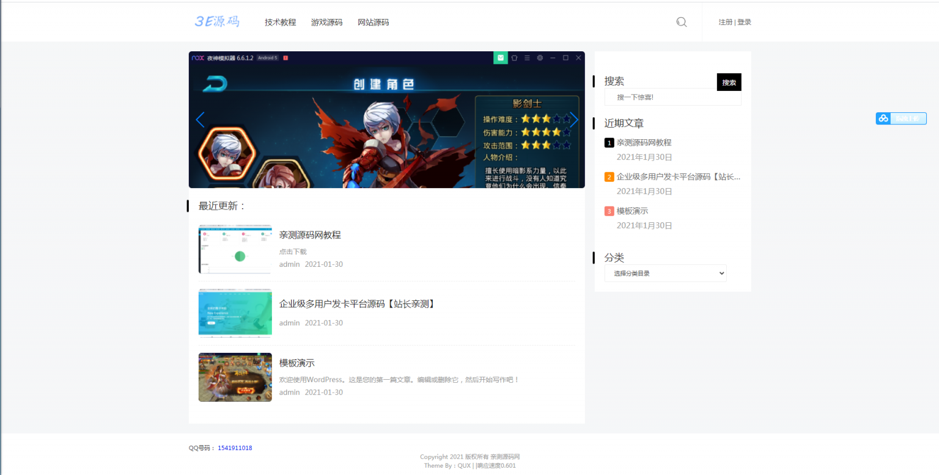939x475 pixels.
Task: Click the pink number 3 rank badge
Action: (x=609, y=211)
